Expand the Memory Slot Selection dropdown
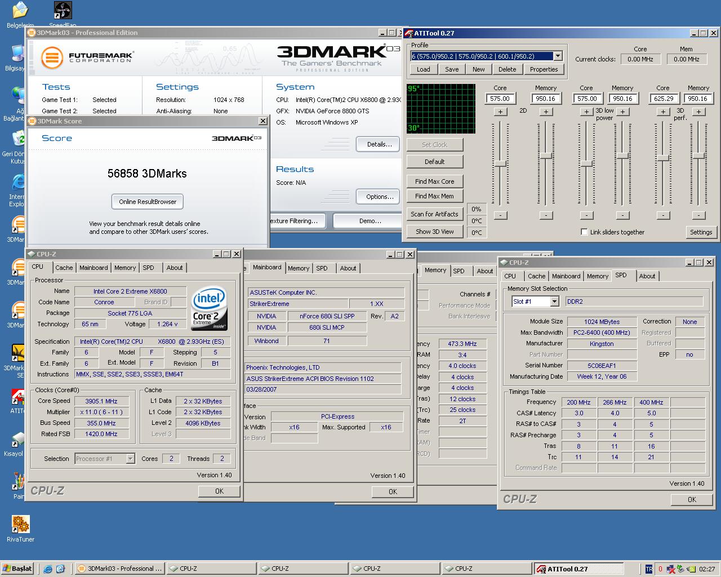Image resolution: width=721 pixels, height=577 pixels. [554, 301]
